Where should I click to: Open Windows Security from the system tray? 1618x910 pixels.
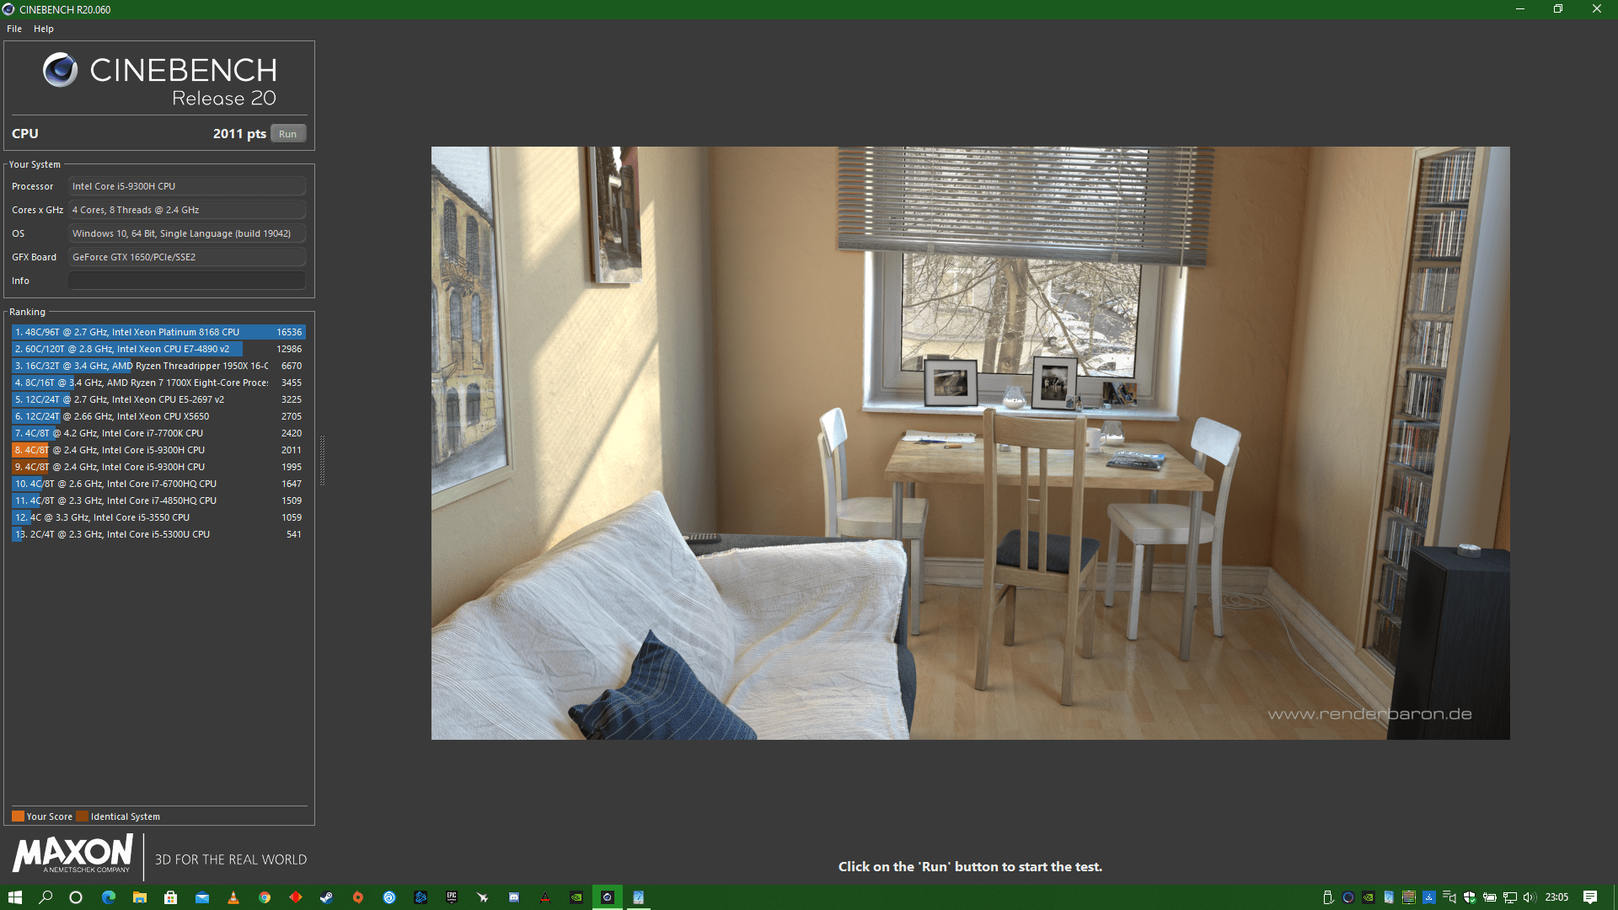1471,898
